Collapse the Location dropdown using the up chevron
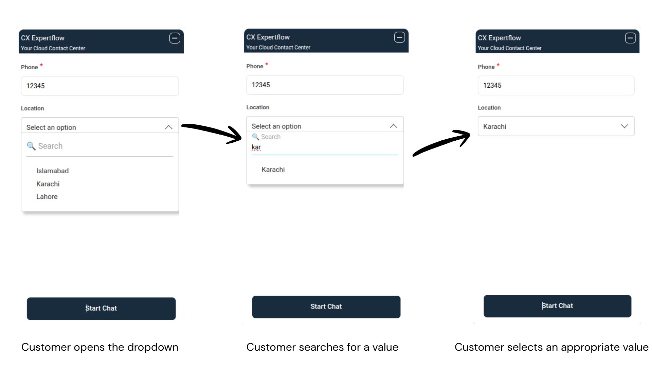This screenshot has width=652, height=367. [x=169, y=127]
